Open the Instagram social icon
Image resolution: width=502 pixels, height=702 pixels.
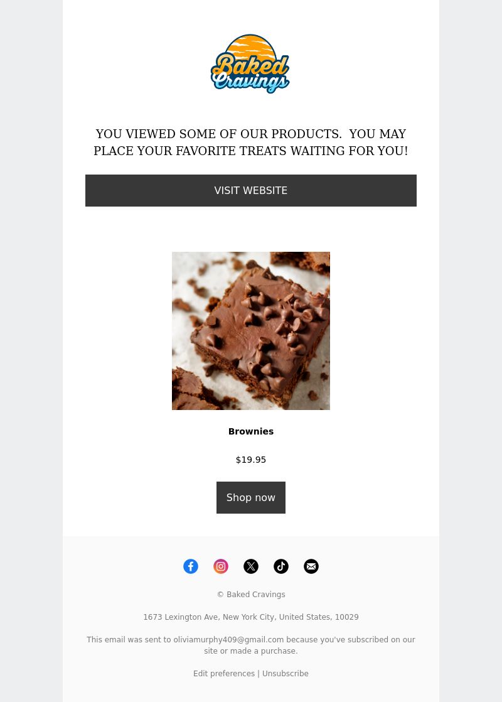tap(221, 566)
